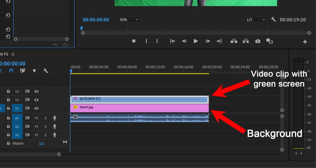
Task: Click the Master track volume value 0.0
Action: pyautogui.click(x=42, y=144)
